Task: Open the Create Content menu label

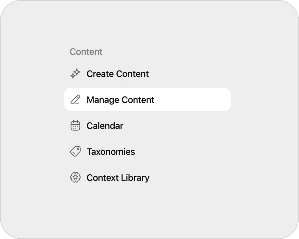Action: click(118, 74)
